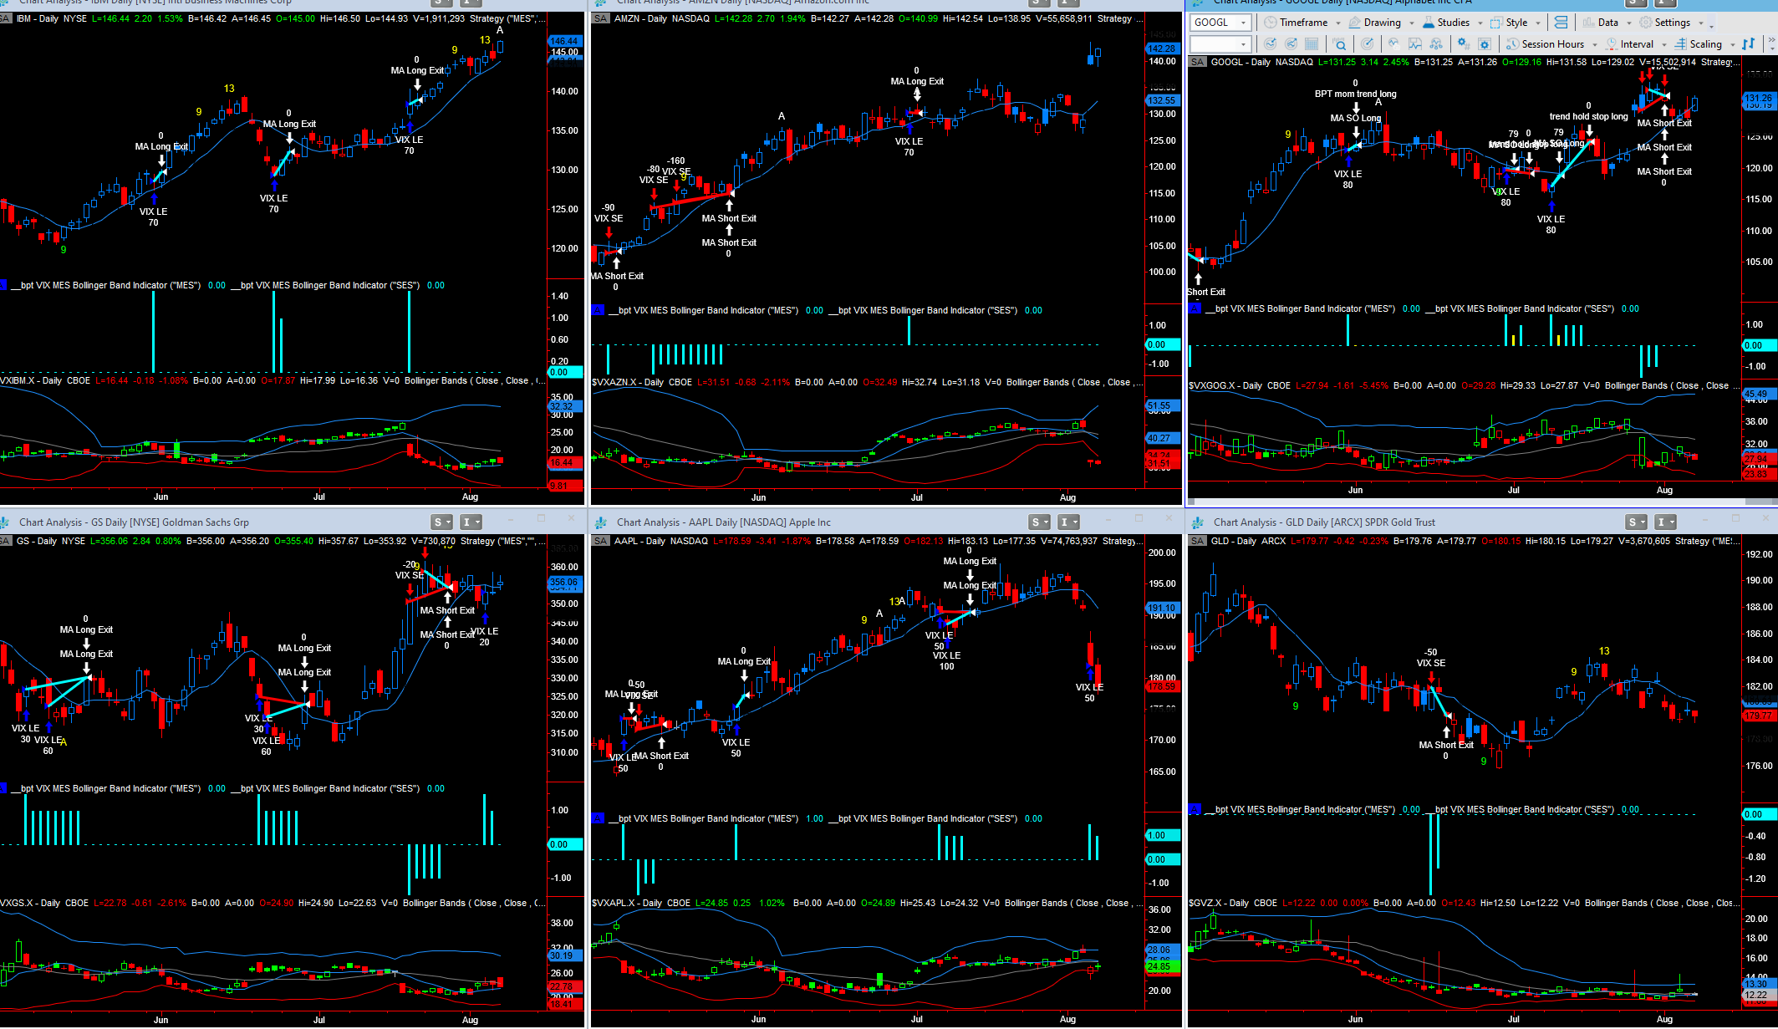Open the I dropdown on the AAPL chart window
1778x1029 pixels.
tap(1068, 522)
